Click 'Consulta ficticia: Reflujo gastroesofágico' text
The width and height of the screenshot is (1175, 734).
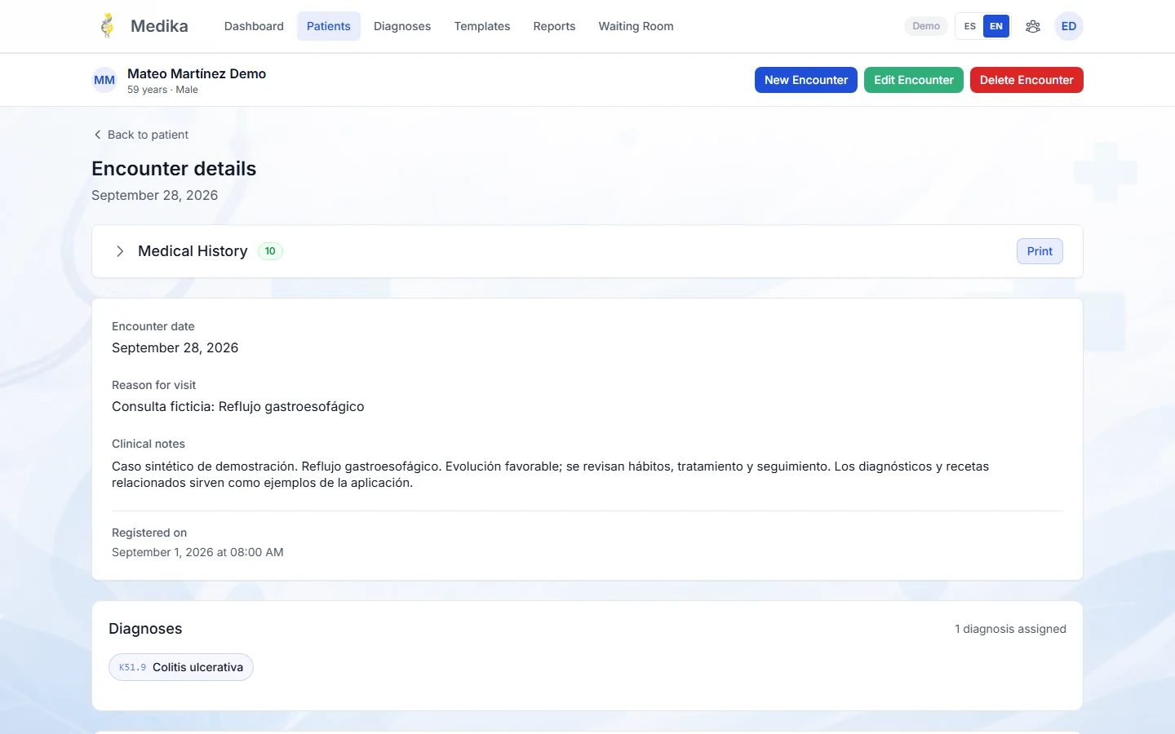coord(238,406)
